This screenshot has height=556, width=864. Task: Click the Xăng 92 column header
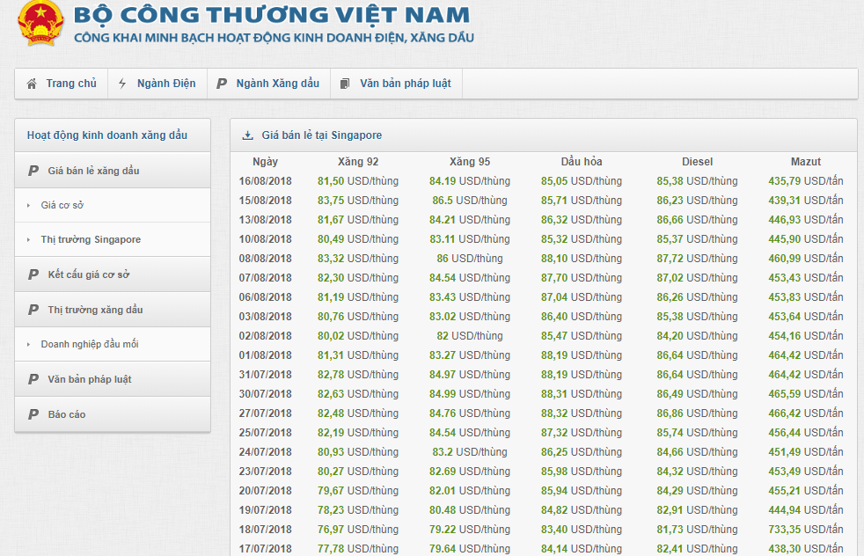tap(358, 162)
